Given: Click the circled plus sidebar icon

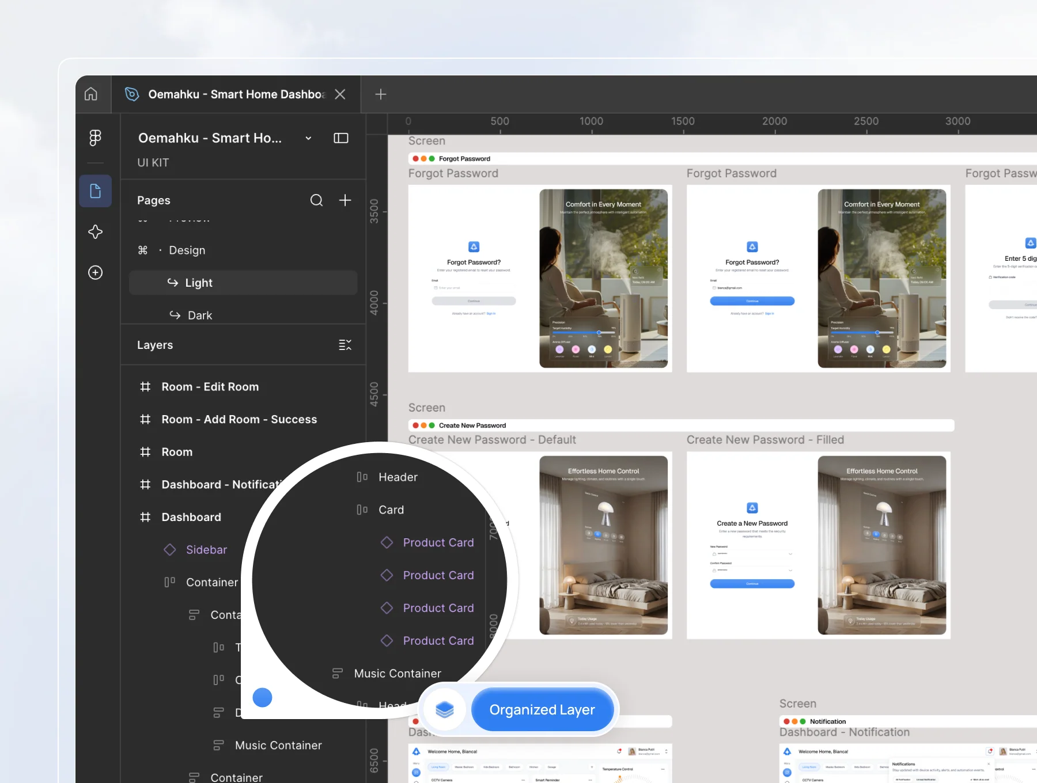Looking at the screenshot, I should pos(95,272).
